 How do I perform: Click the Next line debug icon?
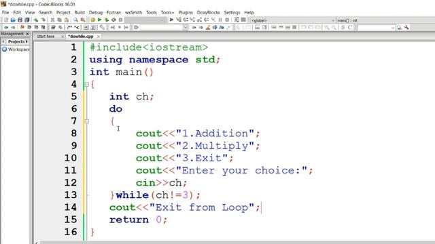[186, 20]
